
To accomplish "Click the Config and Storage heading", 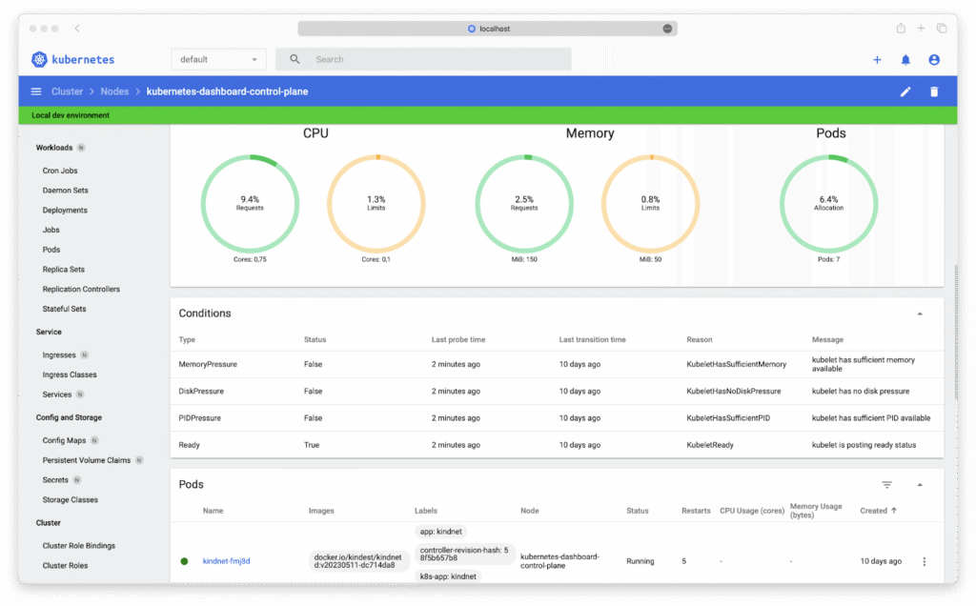I will (69, 417).
